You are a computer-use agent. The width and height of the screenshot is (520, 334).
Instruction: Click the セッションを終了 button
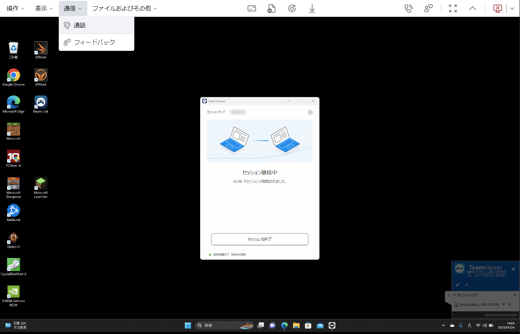pos(259,239)
